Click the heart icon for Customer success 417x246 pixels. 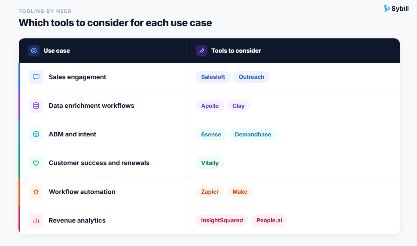click(36, 163)
